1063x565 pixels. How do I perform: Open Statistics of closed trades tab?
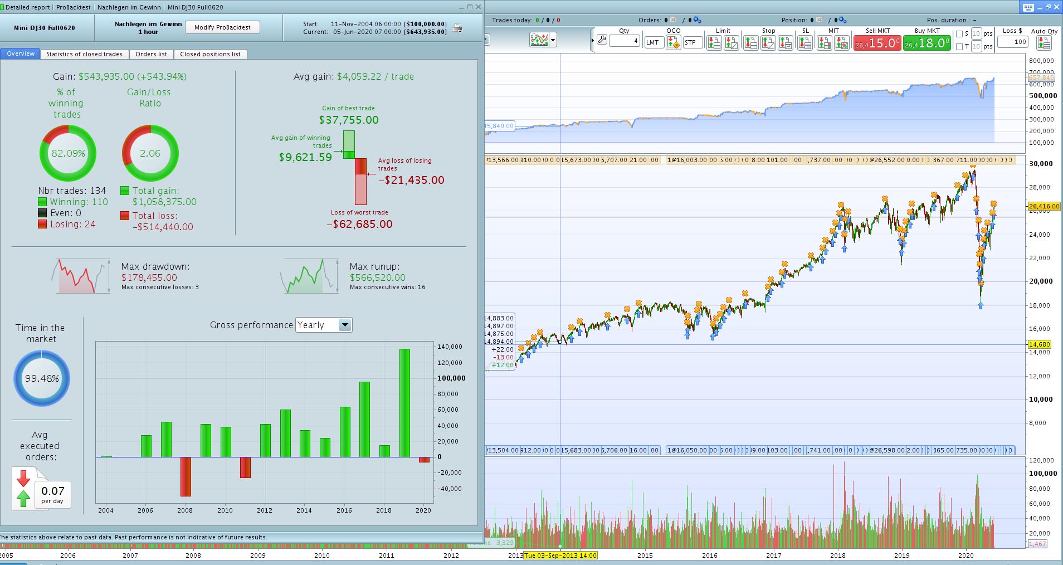(x=84, y=54)
